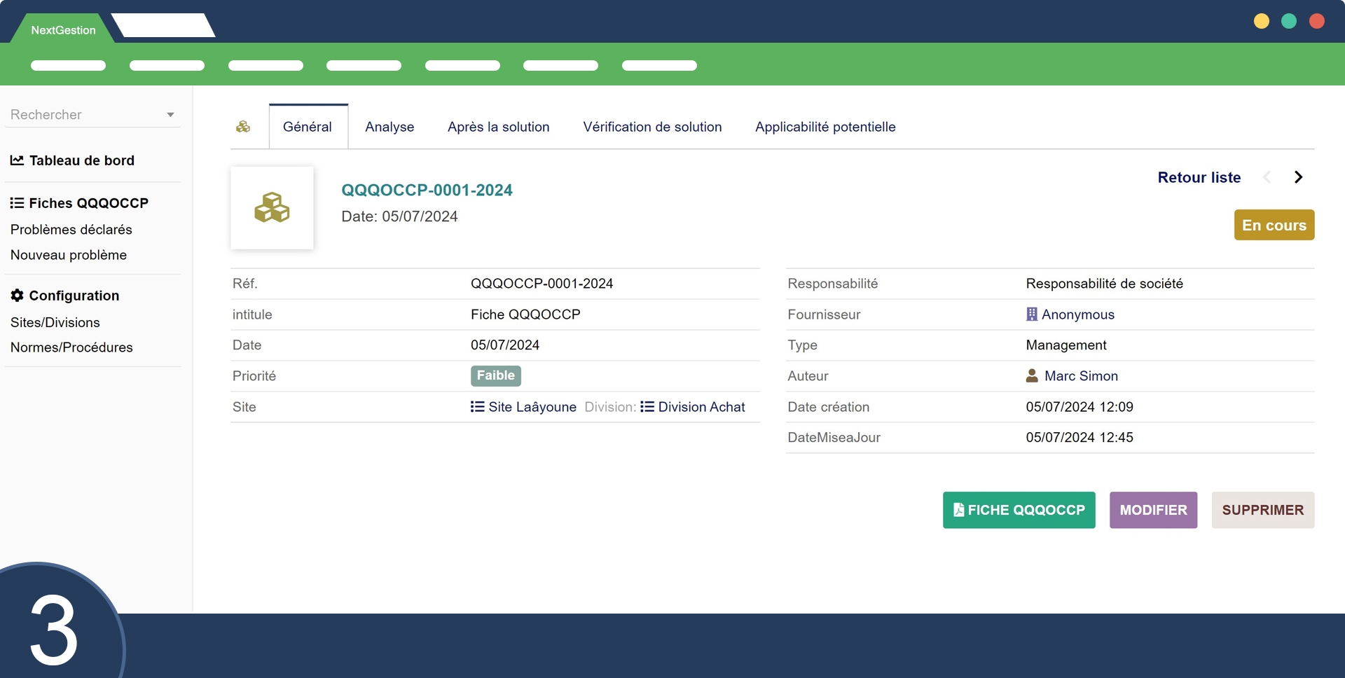Open Nouveau problème in the sidebar
This screenshot has width=1345, height=678.
[x=69, y=255]
